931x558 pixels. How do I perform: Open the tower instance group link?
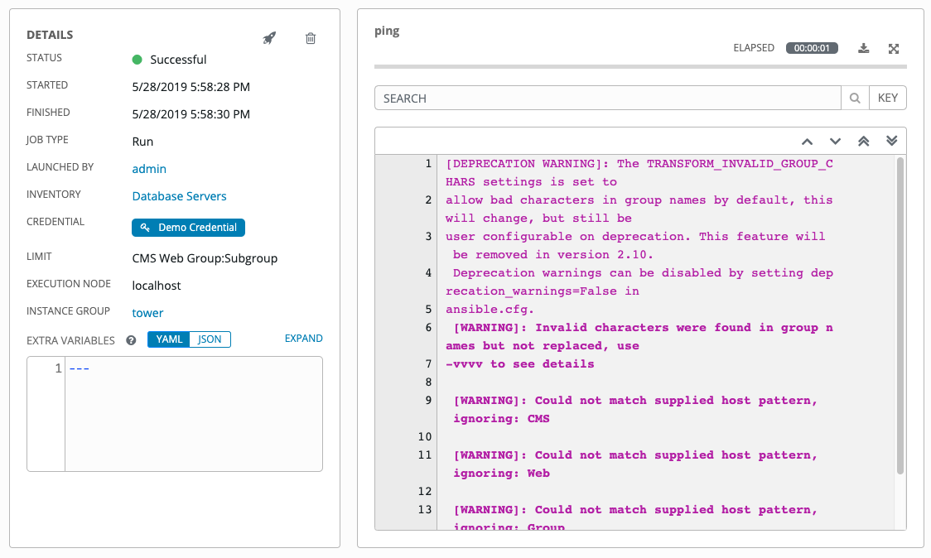(147, 313)
